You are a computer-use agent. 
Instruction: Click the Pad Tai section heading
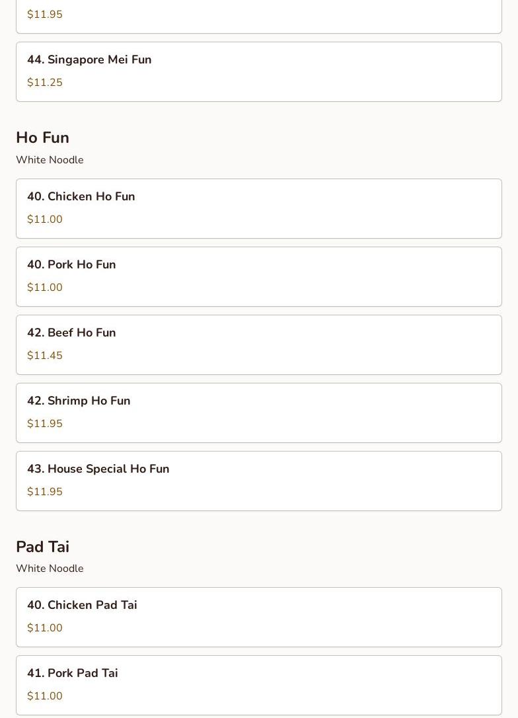pyautogui.click(x=42, y=547)
